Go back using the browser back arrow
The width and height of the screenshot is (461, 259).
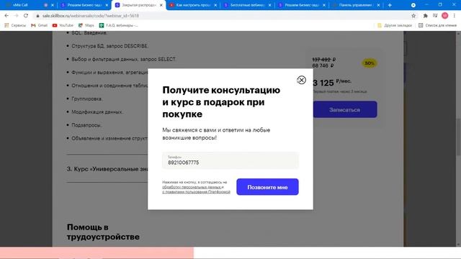pos(6,16)
